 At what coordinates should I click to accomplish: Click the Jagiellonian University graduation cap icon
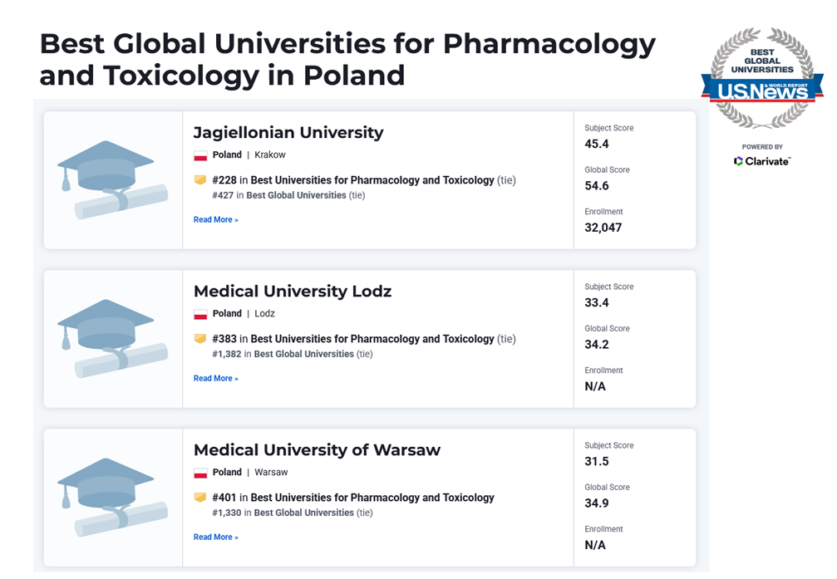[113, 179]
